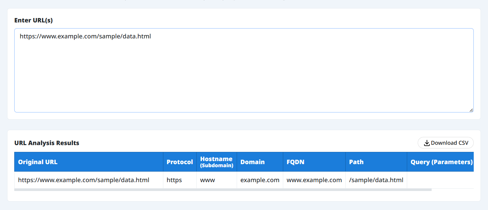Click the download icon beside Download CSV

click(427, 143)
